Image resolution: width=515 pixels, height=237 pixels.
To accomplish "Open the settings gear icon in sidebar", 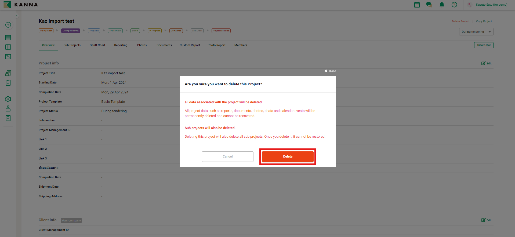I will (8, 99).
